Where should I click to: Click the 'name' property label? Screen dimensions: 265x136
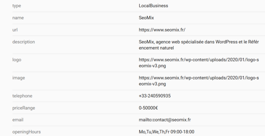(x=18, y=18)
